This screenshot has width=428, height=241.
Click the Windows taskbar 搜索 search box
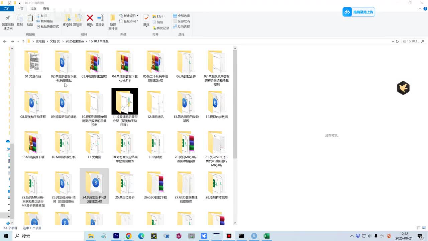[x=48, y=236]
